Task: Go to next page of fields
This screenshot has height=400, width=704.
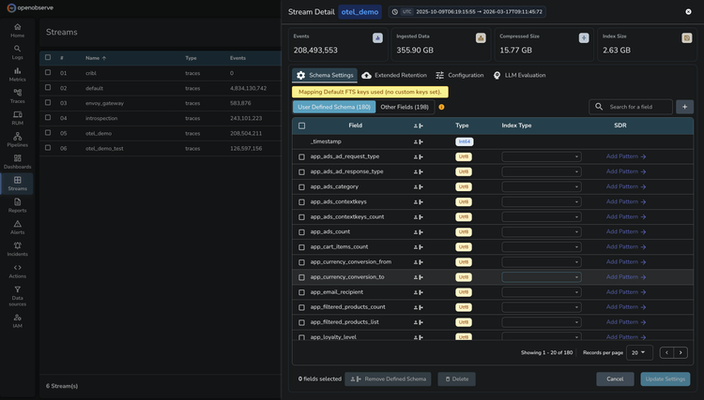Action: [681, 352]
